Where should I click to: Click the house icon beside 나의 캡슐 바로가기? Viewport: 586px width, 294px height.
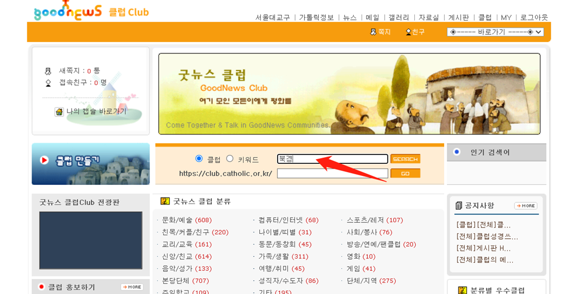[x=59, y=112]
